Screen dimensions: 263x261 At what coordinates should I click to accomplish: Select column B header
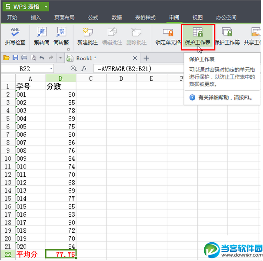click(61, 78)
